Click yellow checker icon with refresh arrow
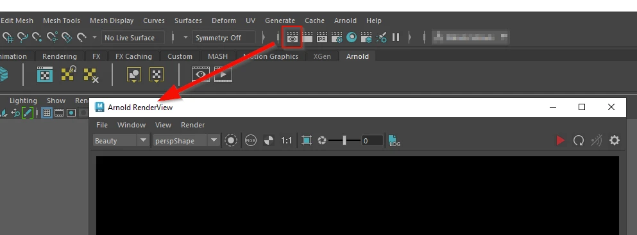This screenshot has width=637, height=235. (x=69, y=74)
